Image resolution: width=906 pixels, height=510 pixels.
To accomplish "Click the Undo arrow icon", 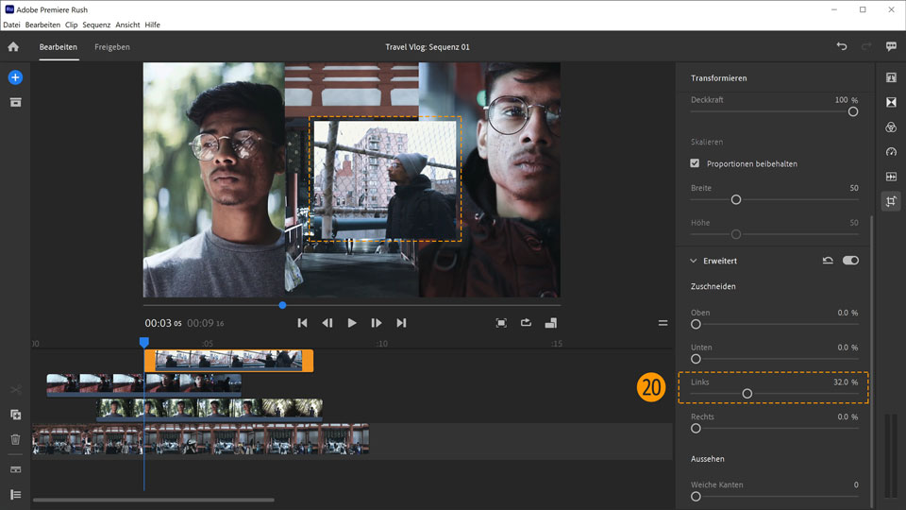I will (x=842, y=46).
